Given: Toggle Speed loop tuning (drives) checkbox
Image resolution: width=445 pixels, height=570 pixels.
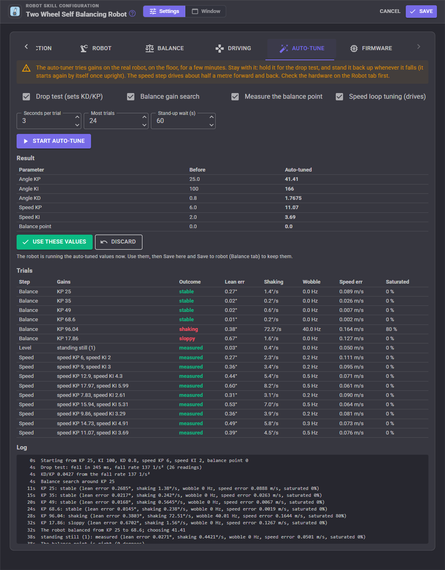Looking at the screenshot, I should [x=339, y=97].
